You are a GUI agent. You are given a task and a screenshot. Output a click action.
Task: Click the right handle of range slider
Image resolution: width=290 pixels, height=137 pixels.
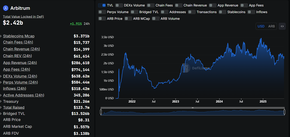coord(284,112)
